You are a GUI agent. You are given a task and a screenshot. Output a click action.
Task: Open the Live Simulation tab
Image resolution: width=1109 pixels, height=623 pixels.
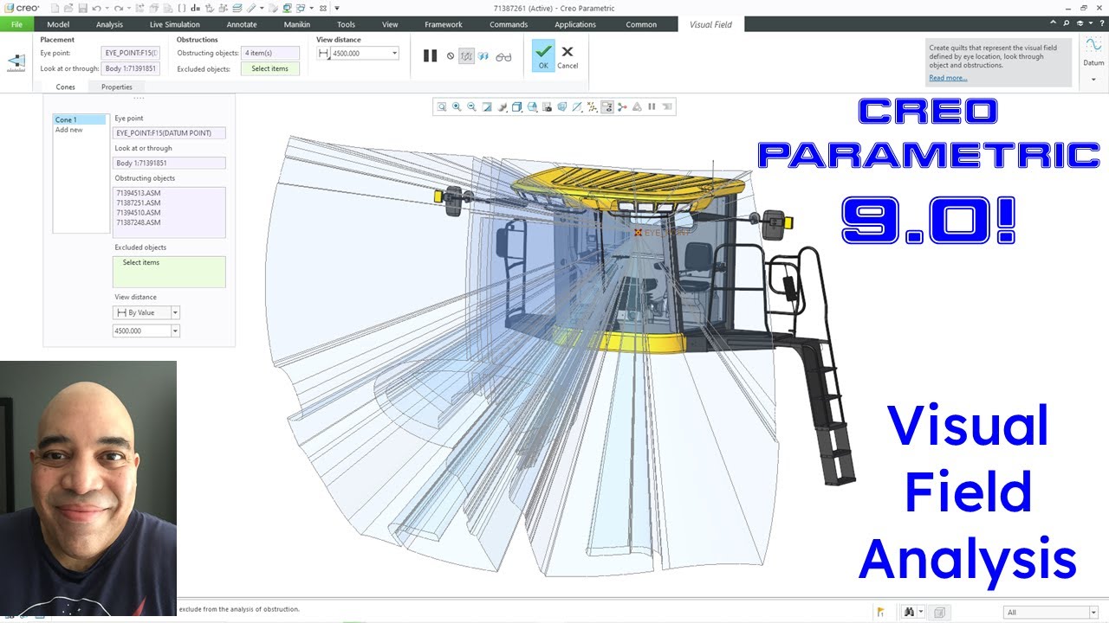click(x=174, y=24)
